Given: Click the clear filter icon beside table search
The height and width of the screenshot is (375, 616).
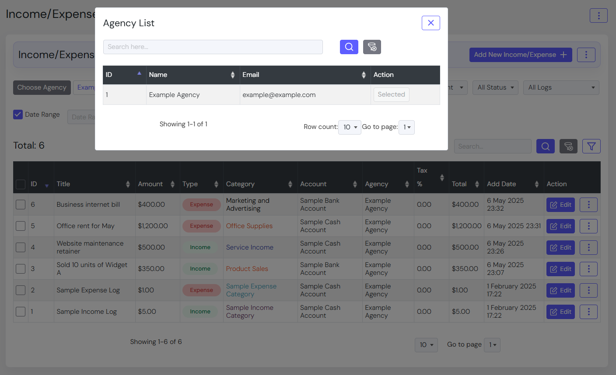Looking at the screenshot, I should tap(568, 146).
